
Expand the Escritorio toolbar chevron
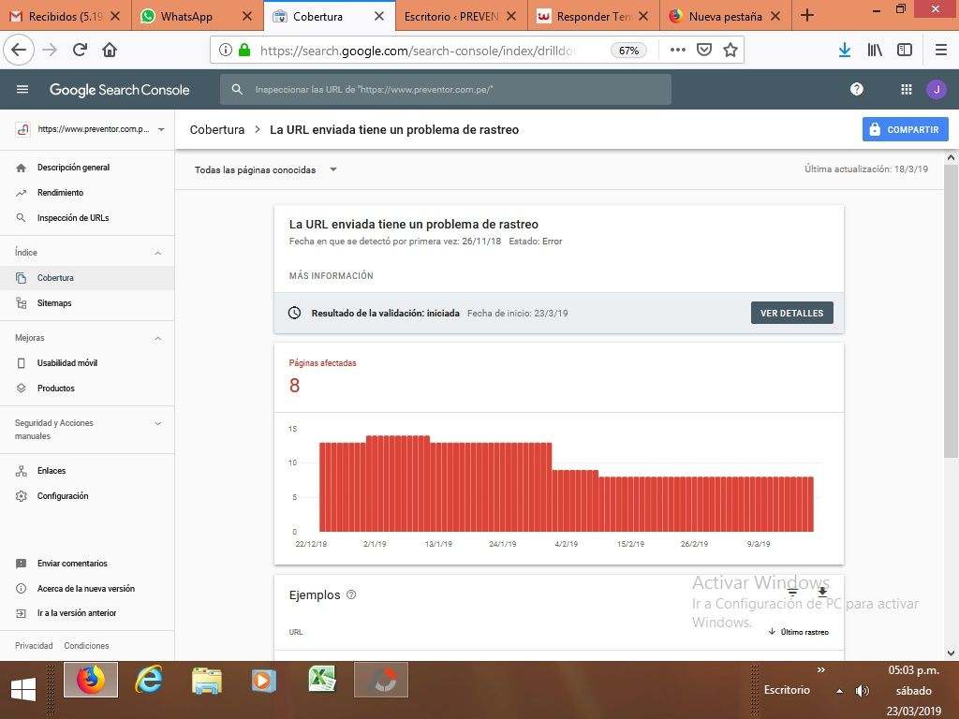pos(821,670)
